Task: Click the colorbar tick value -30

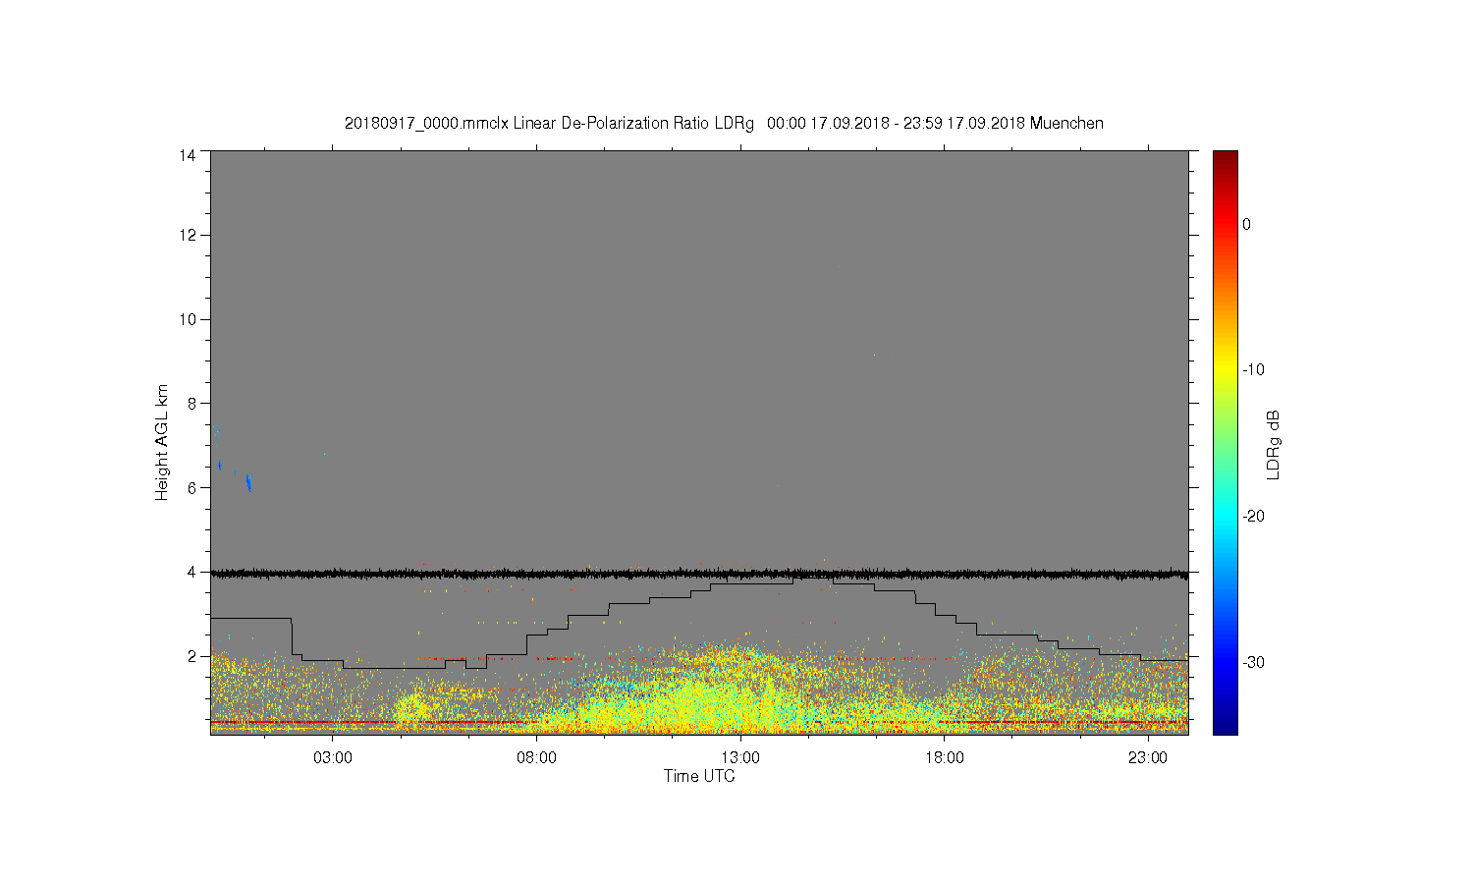Action: (x=1253, y=663)
